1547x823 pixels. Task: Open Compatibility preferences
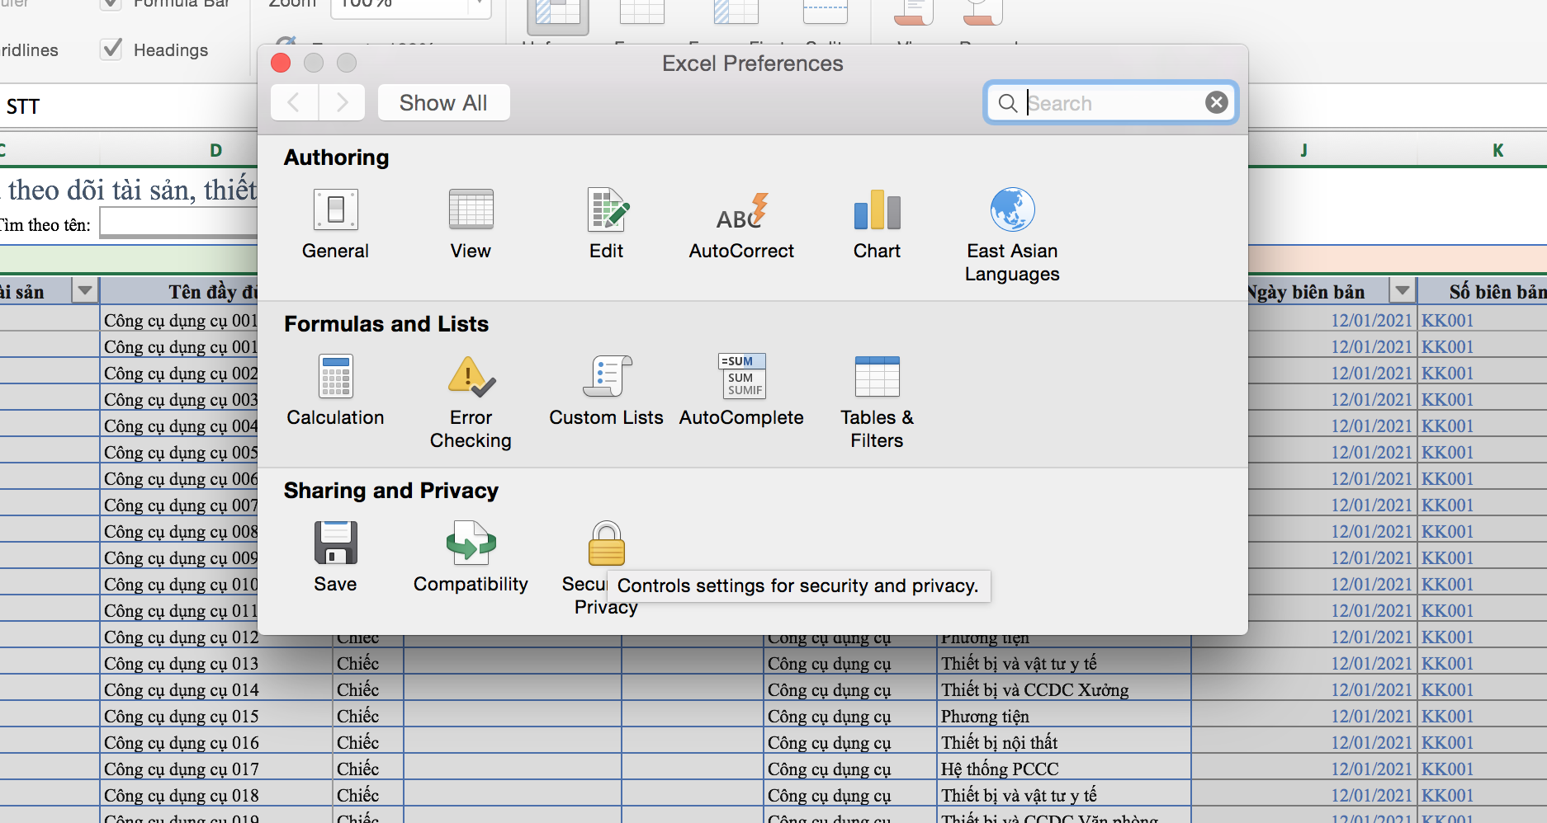pyautogui.click(x=471, y=557)
